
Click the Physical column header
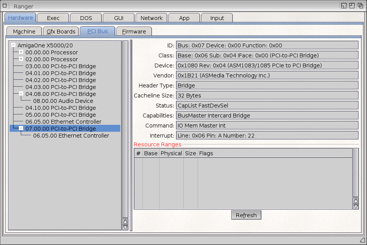[x=171, y=153]
